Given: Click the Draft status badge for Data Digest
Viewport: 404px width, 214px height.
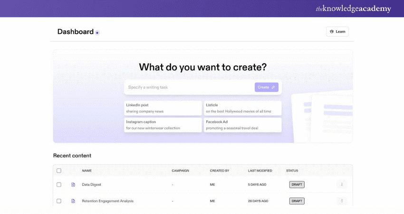Looking at the screenshot, I should (297, 185).
